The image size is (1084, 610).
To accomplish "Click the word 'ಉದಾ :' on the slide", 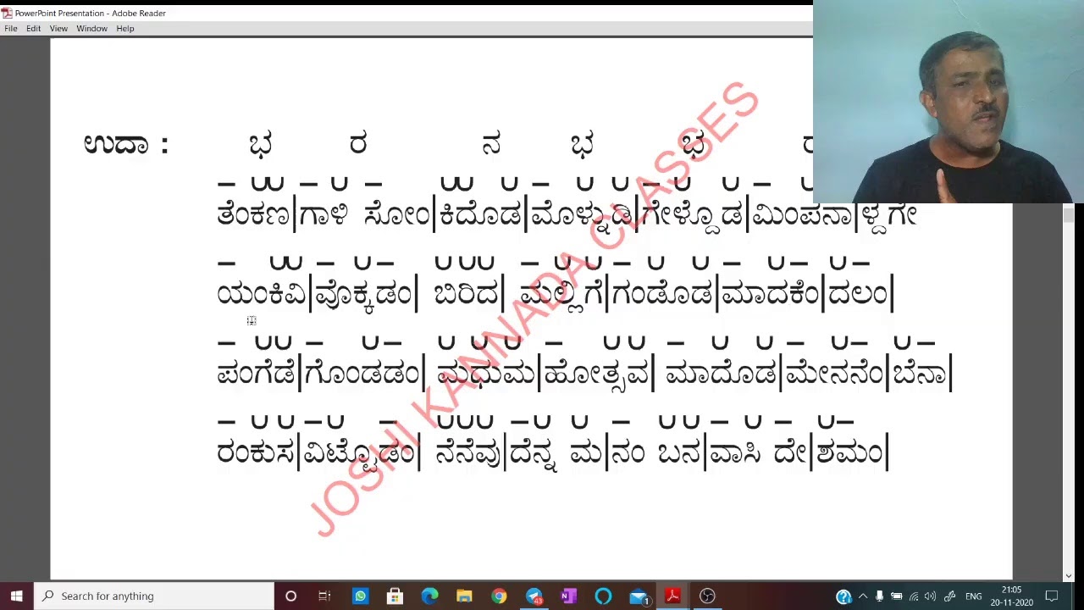I will click(x=126, y=144).
